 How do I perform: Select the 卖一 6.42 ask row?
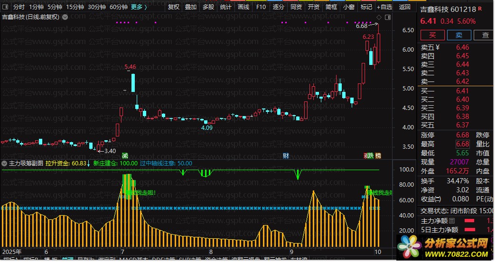(x=455, y=81)
